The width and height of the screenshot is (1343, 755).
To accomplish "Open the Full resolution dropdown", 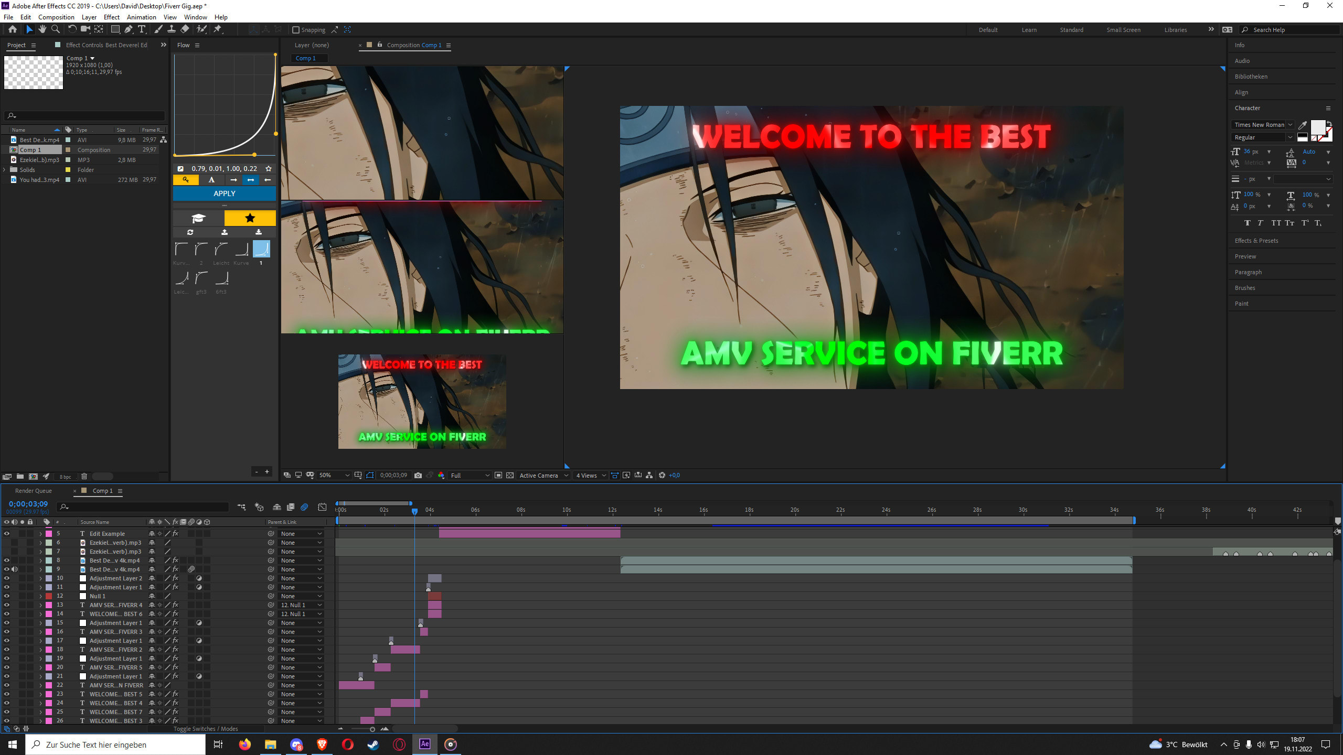I will 470,475.
